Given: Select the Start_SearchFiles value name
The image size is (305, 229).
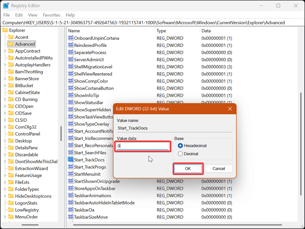Looking at the screenshot, I should (x=90, y=153).
